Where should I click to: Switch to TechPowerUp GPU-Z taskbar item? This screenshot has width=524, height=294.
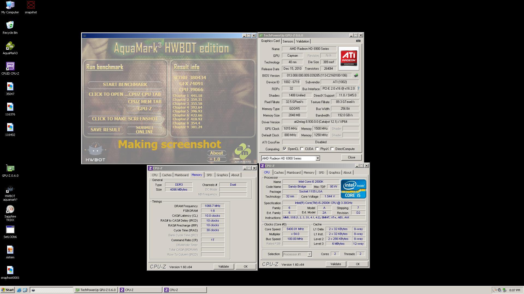(96, 290)
